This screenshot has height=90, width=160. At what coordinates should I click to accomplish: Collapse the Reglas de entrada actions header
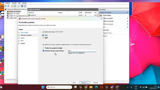pos(127,12)
